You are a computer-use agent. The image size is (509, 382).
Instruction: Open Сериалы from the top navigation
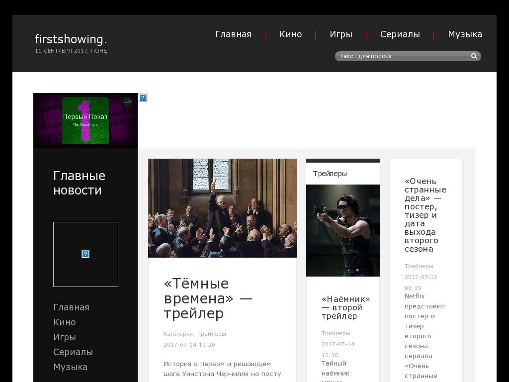tap(400, 34)
